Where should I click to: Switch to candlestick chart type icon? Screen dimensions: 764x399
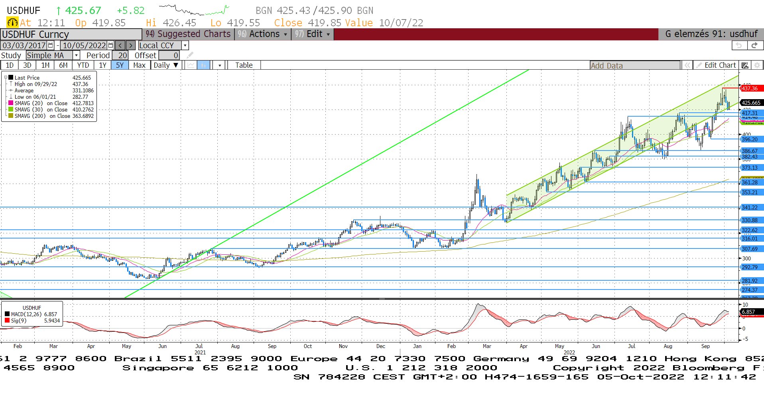(203, 65)
